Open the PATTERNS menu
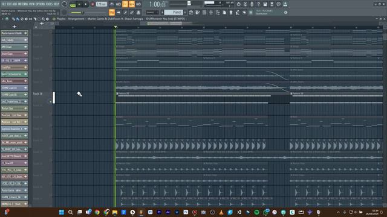Viewport: 387px width, 217px height. coord(24,4)
